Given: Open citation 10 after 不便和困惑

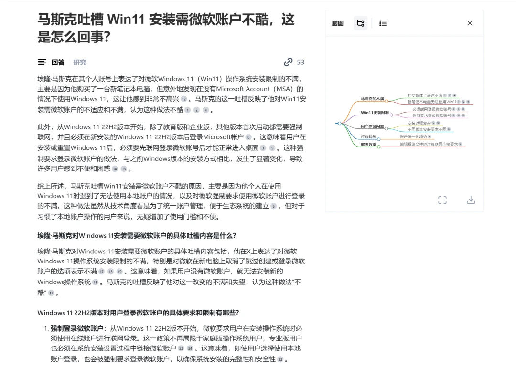Looking at the screenshot, I should pyautogui.click(x=115, y=169).
